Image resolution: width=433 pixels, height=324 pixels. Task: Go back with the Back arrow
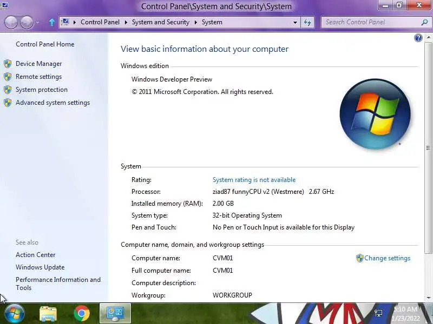pos(11,22)
